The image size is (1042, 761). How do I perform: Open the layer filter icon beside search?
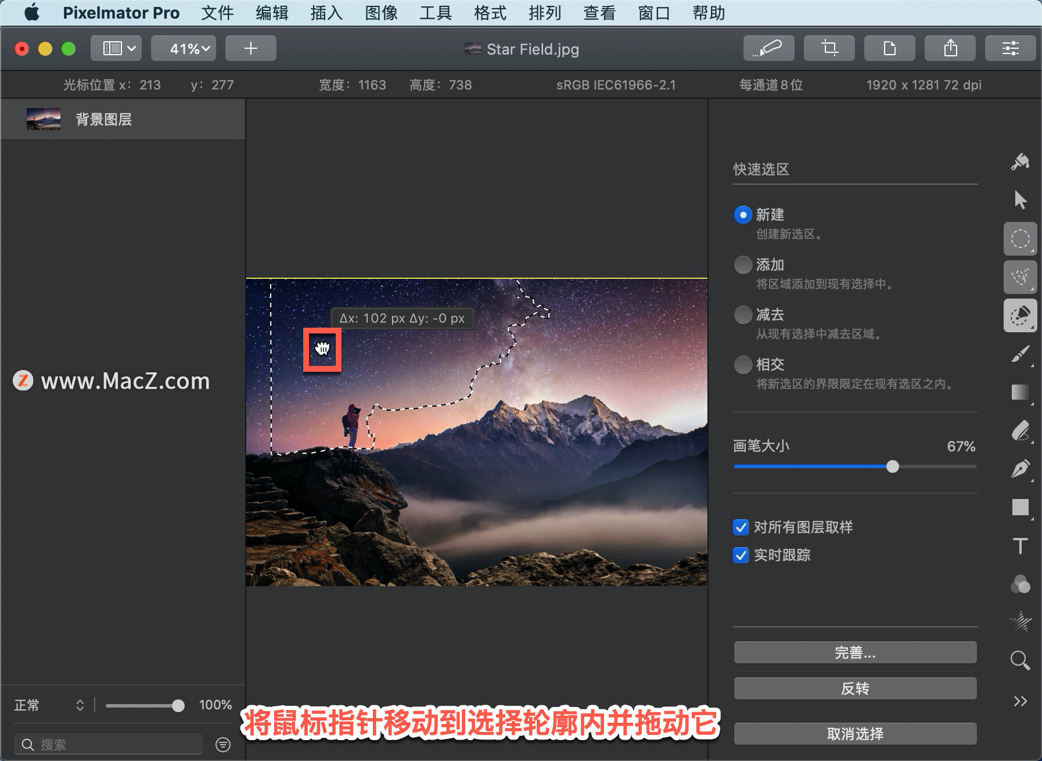point(223,745)
